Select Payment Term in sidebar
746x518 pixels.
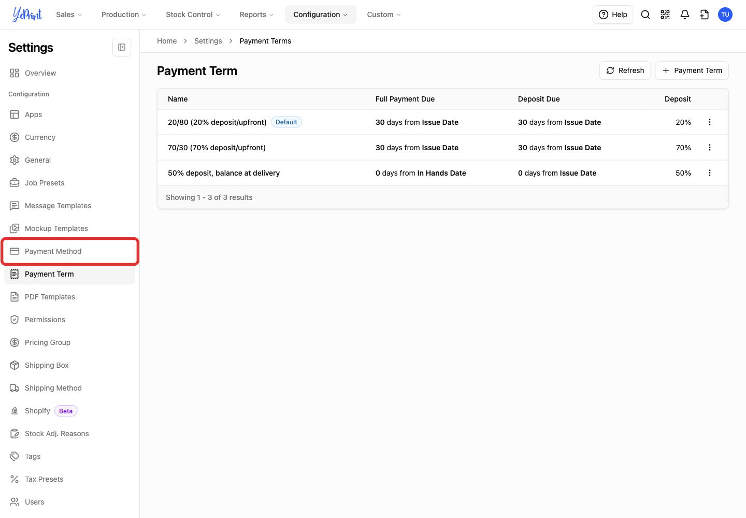(x=69, y=274)
